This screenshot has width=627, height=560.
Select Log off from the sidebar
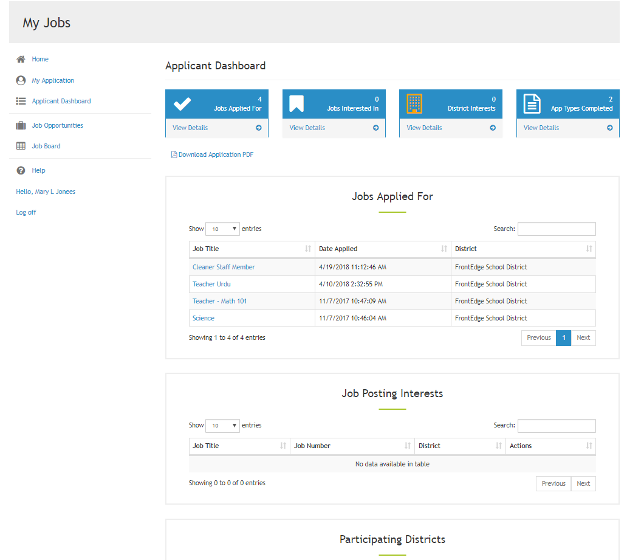point(26,212)
